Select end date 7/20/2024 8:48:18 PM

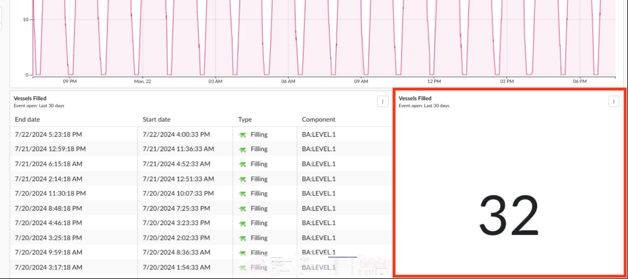[48, 208]
